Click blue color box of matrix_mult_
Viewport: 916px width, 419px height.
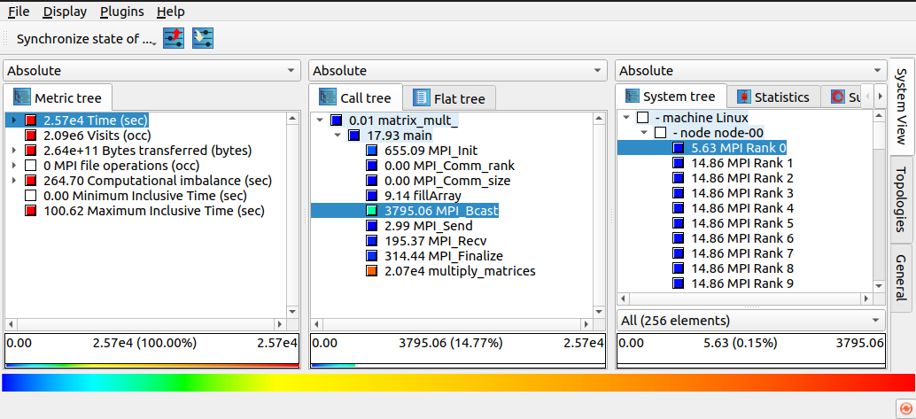pos(336,120)
